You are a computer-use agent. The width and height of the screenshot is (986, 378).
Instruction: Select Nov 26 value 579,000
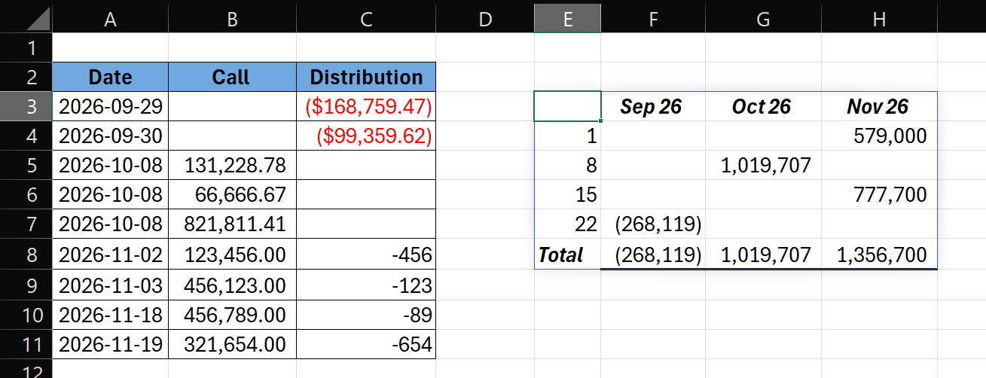coord(879,136)
